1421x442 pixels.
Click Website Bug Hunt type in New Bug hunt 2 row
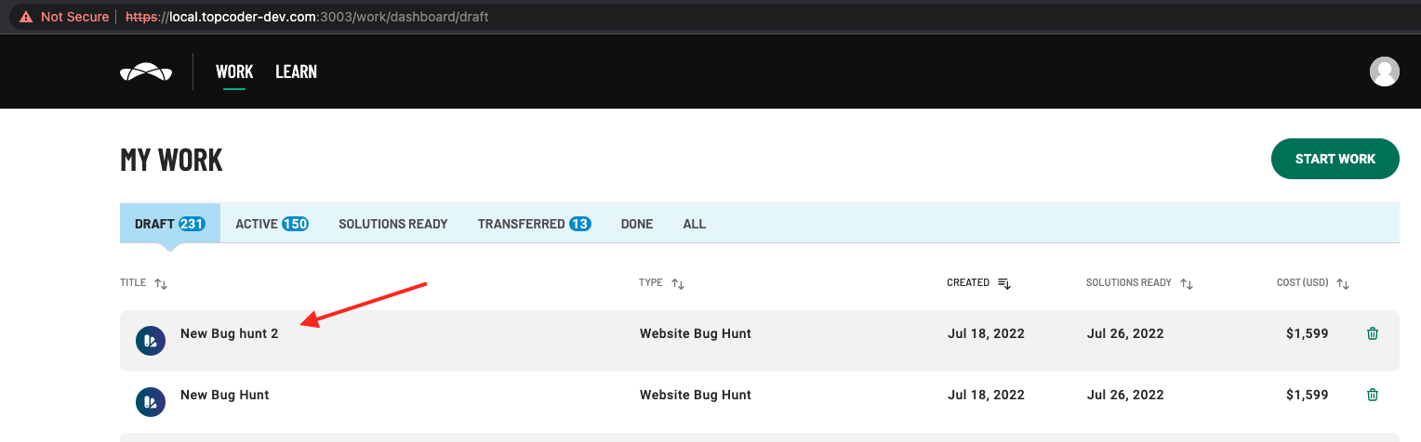(696, 333)
